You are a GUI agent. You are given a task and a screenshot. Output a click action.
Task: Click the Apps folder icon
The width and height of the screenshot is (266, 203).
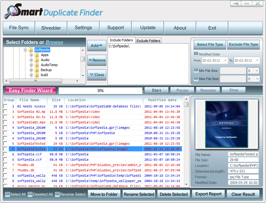tap(37, 55)
